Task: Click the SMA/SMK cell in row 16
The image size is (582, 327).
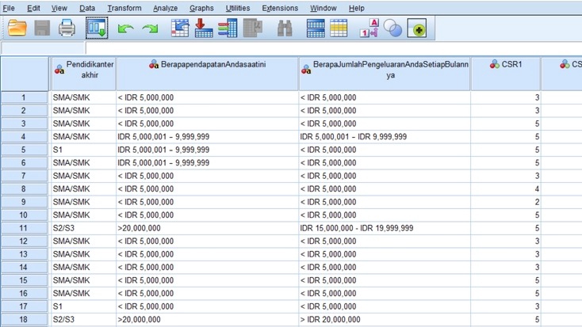Action: point(83,293)
